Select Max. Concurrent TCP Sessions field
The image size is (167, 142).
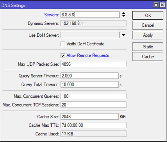click(x=93, y=105)
